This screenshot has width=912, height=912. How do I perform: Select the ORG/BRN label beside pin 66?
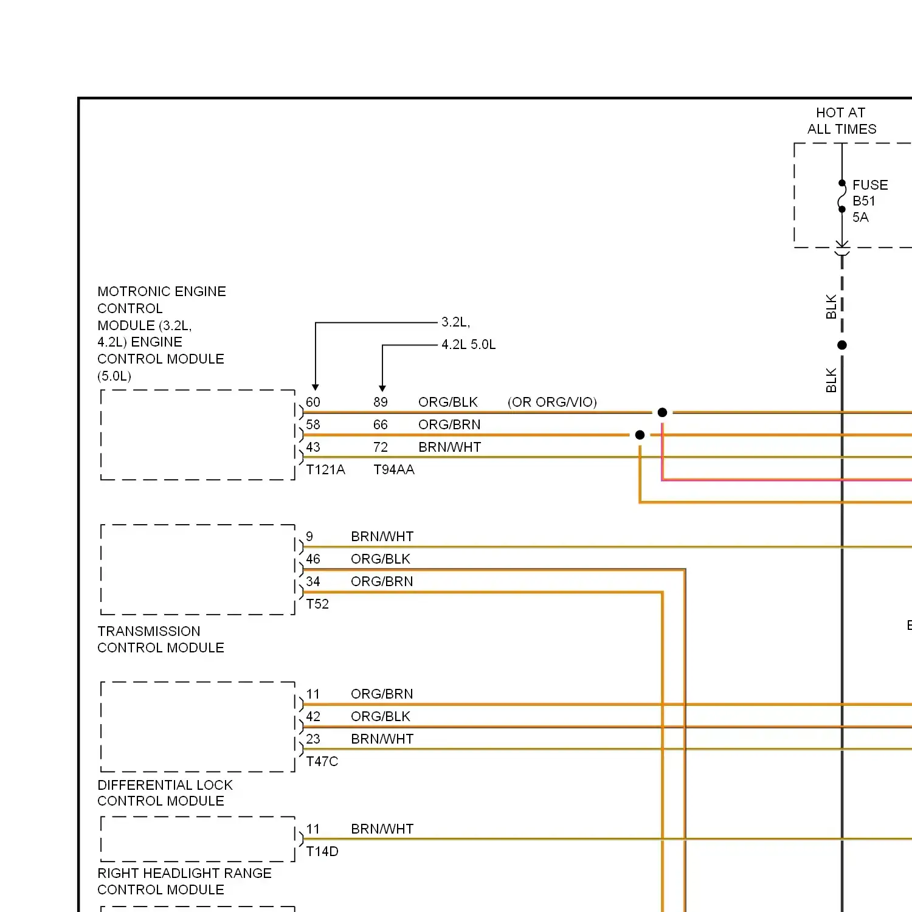point(449,424)
